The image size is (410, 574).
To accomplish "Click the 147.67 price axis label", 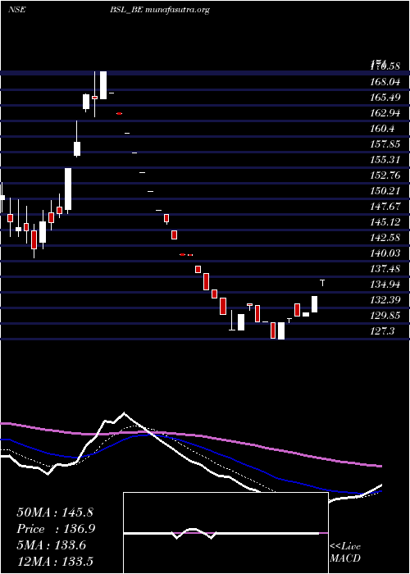I will point(385,207).
